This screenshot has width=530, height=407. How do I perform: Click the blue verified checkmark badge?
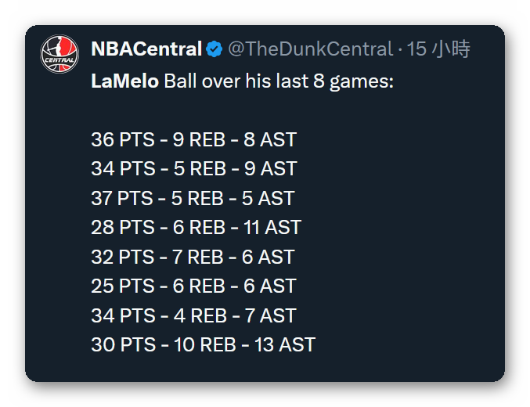214,50
